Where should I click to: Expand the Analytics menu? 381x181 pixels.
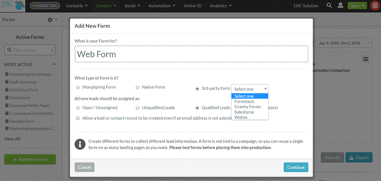point(221,6)
